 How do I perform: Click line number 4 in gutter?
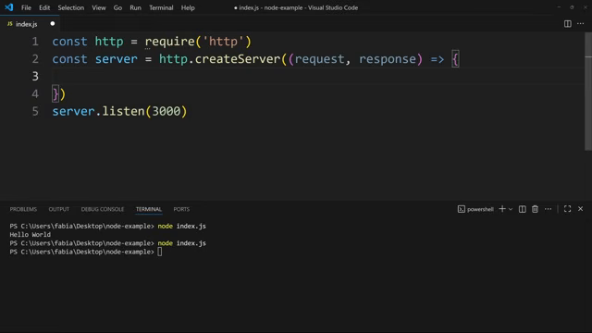click(35, 94)
